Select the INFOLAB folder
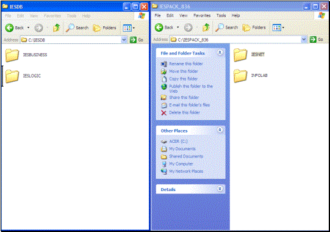Screen dimensions: 330x232 tap(251, 76)
